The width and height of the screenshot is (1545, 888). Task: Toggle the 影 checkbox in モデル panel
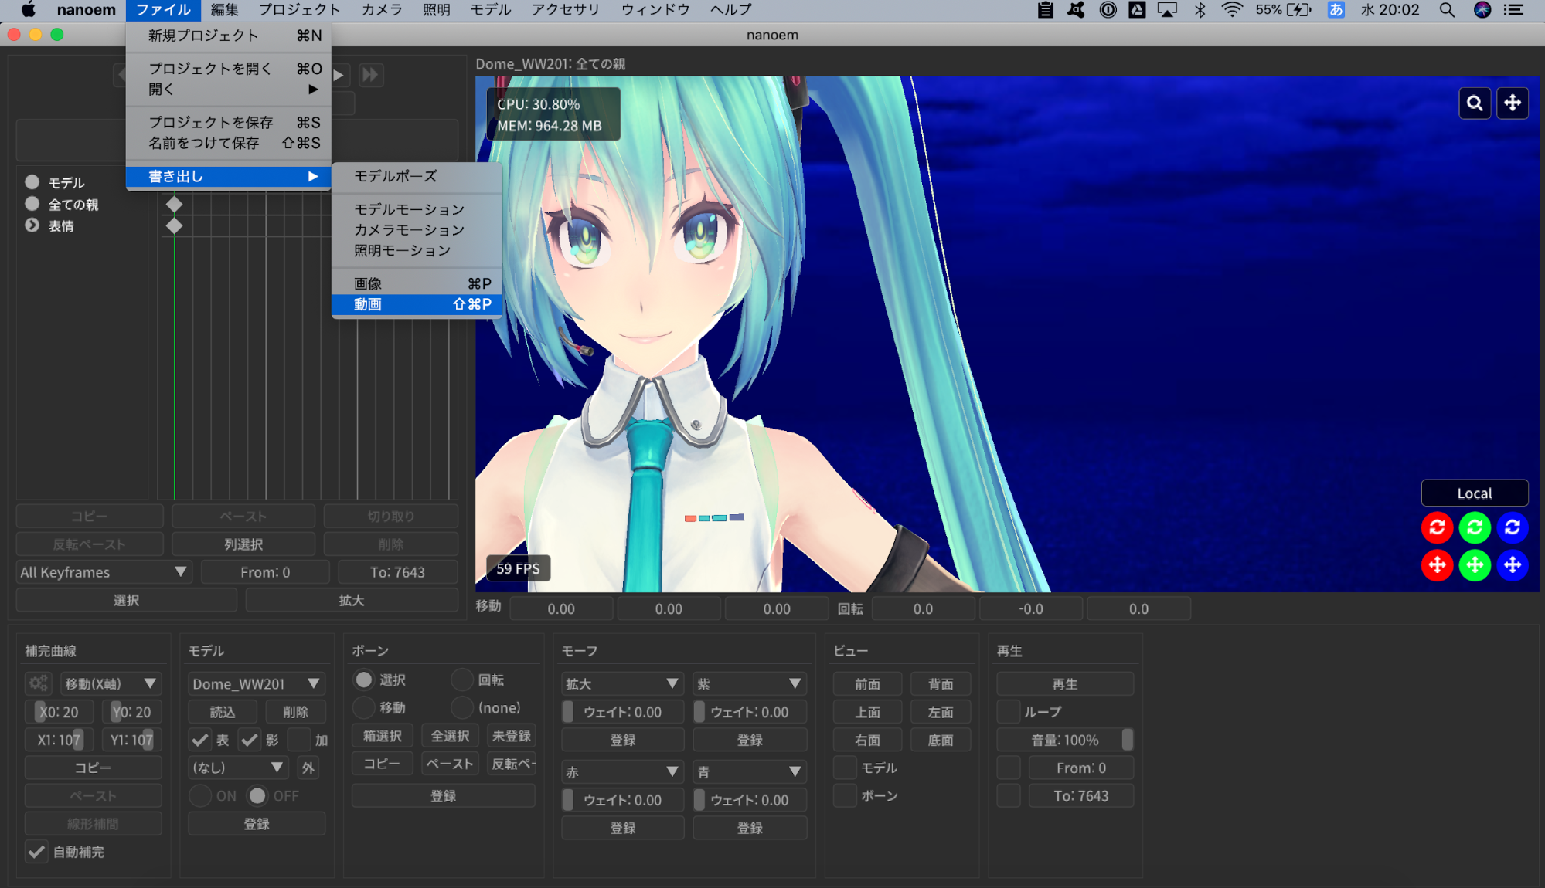250,740
